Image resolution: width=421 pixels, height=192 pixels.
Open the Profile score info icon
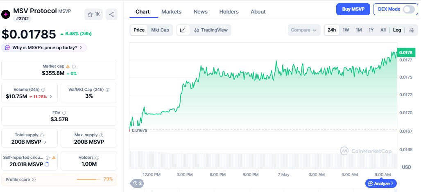34,179
